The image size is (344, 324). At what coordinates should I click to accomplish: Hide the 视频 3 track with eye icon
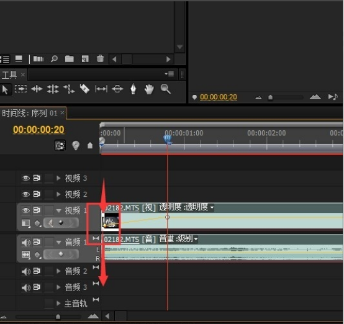click(x=25, y=178)
